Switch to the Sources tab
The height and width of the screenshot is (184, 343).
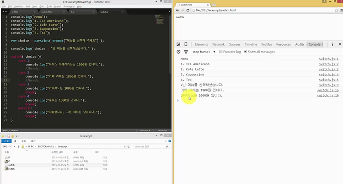[x=235, y=44]
